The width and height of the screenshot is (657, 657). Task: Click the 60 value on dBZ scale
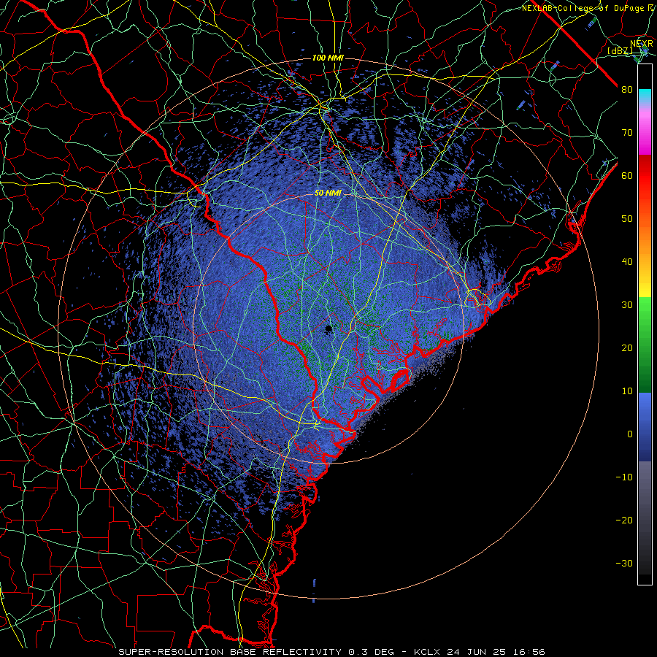(627, 176)
